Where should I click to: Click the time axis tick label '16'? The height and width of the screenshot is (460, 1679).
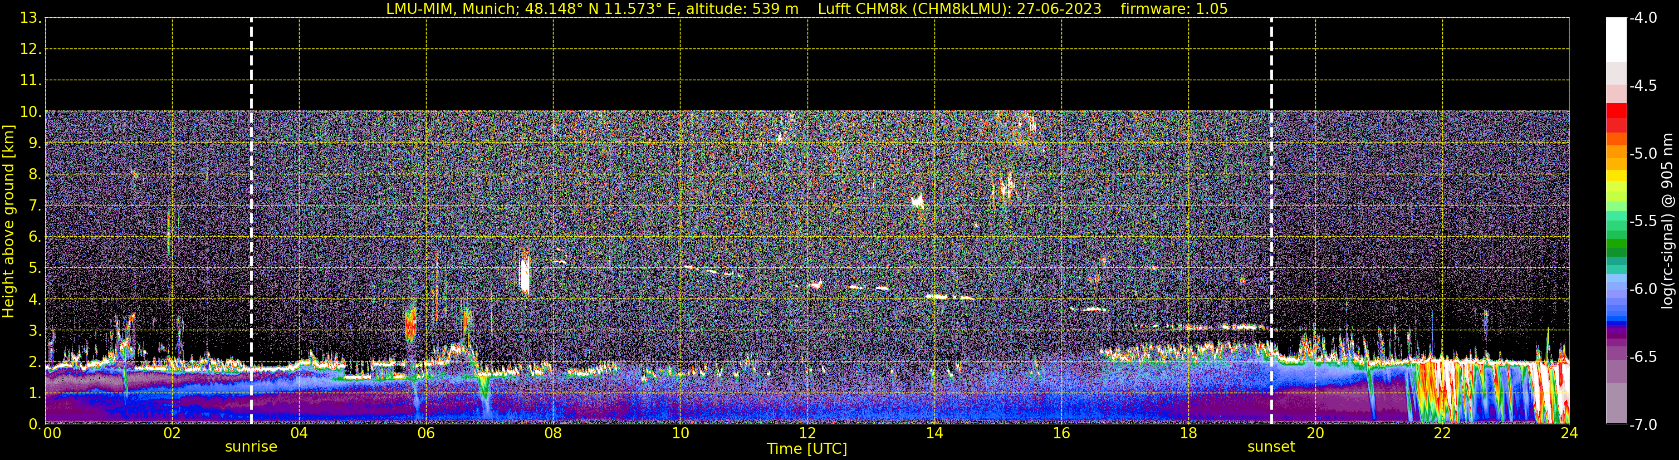pyautogui.click(x=1062, y=433)
